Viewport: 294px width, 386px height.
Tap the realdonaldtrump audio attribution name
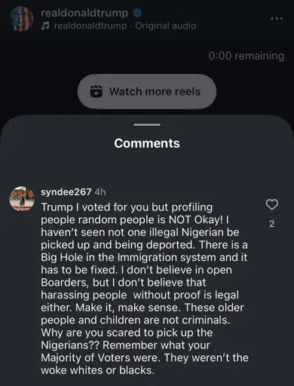tap(90, 26)
